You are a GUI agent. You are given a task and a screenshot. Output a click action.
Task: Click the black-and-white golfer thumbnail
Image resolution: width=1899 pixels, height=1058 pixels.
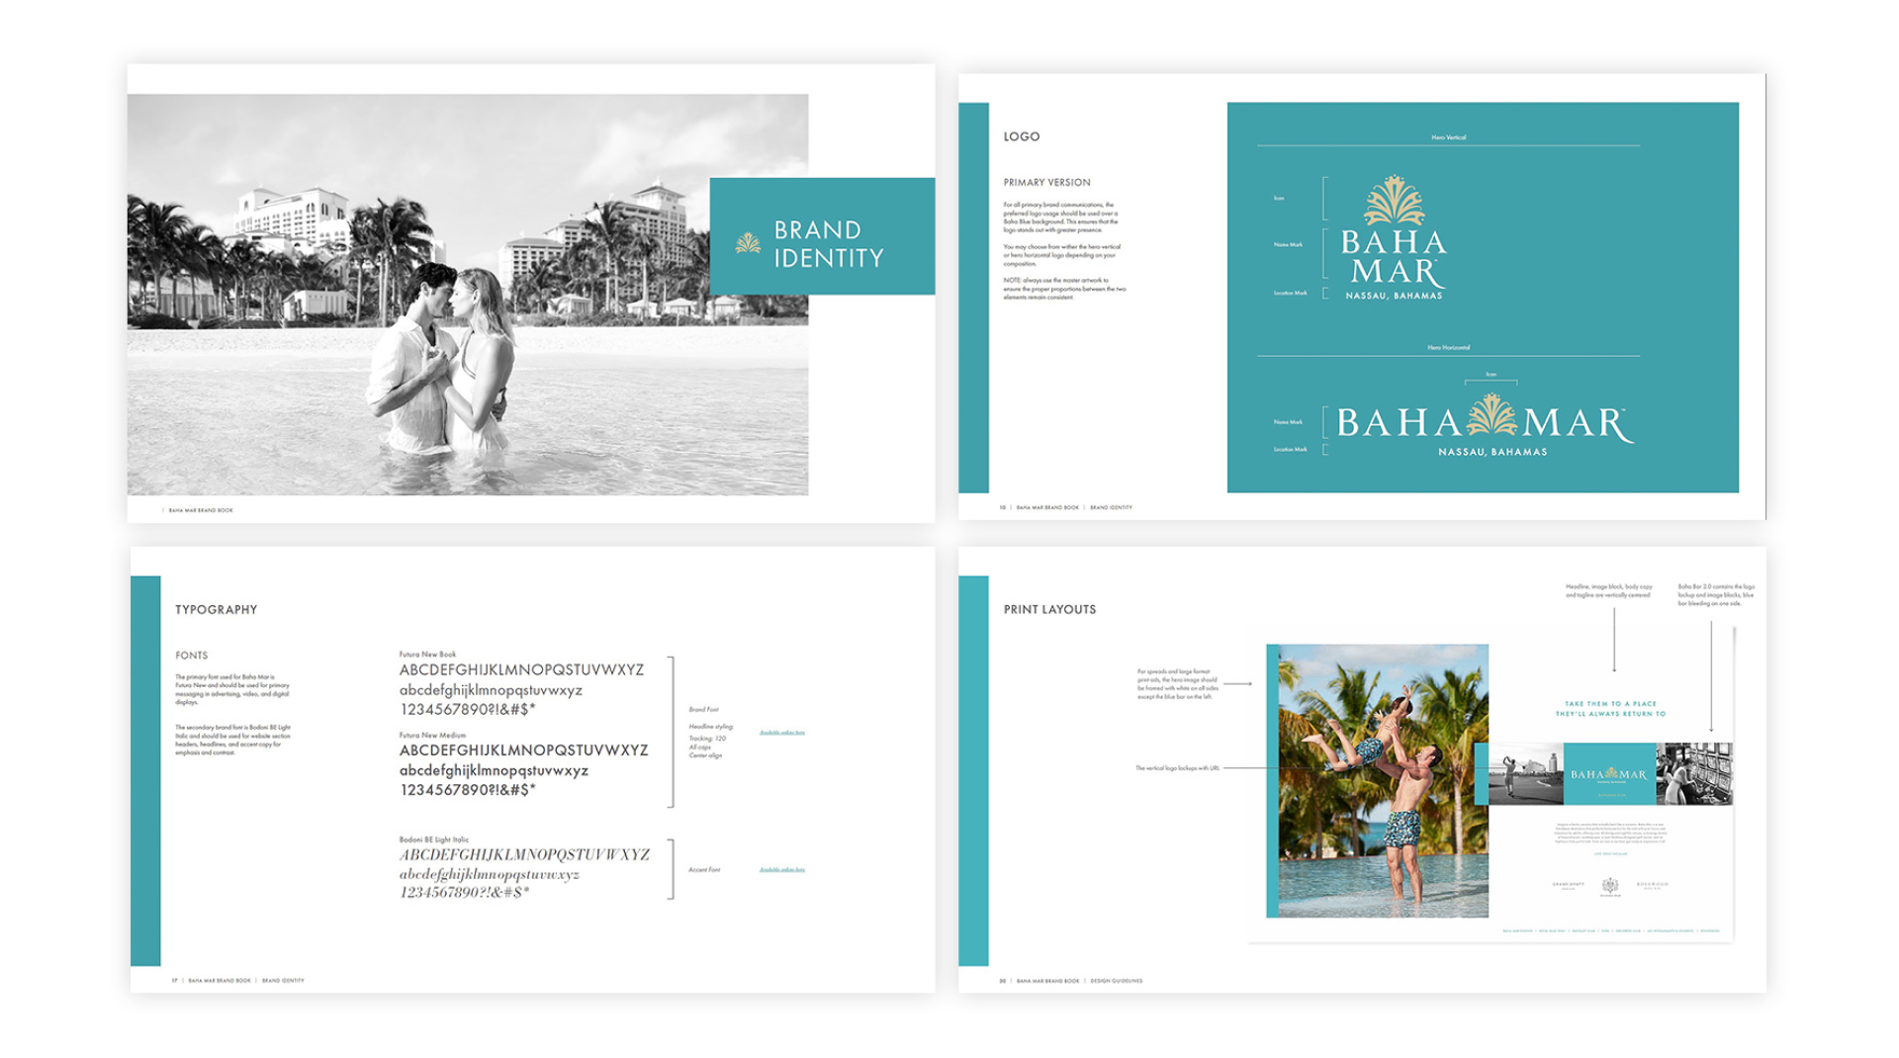[1524, 774]
